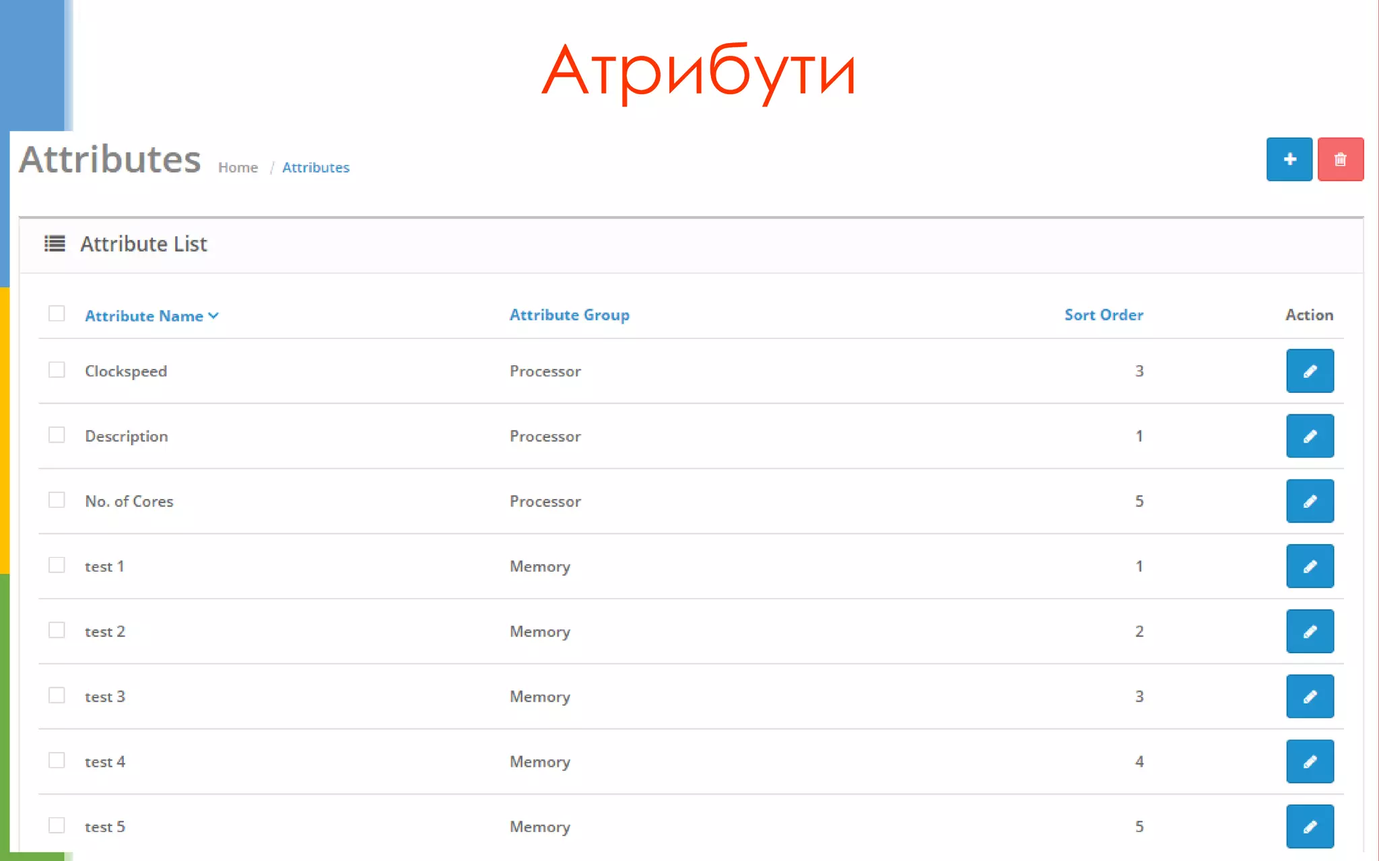Click the Clockspeed name text
This screenshot has height=861, width=1379.
click(126, 371)
